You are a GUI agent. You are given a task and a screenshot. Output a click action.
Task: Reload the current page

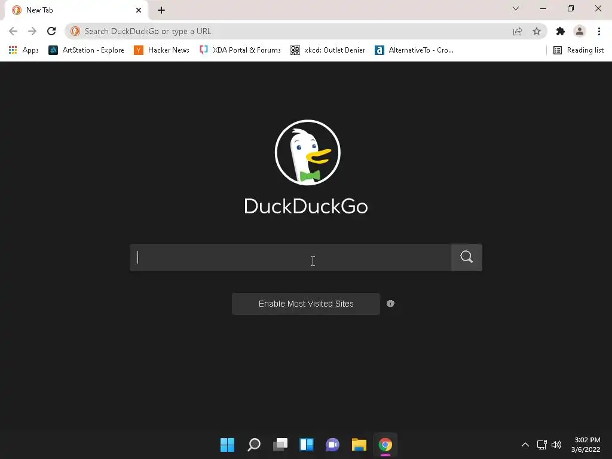pos(51,31)
